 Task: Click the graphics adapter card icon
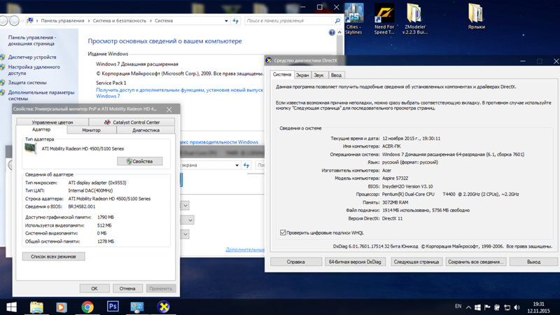[30, 148]
